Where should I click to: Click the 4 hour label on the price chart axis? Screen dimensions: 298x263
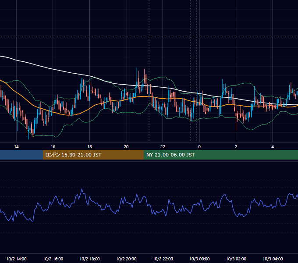(x=273, y=147)
